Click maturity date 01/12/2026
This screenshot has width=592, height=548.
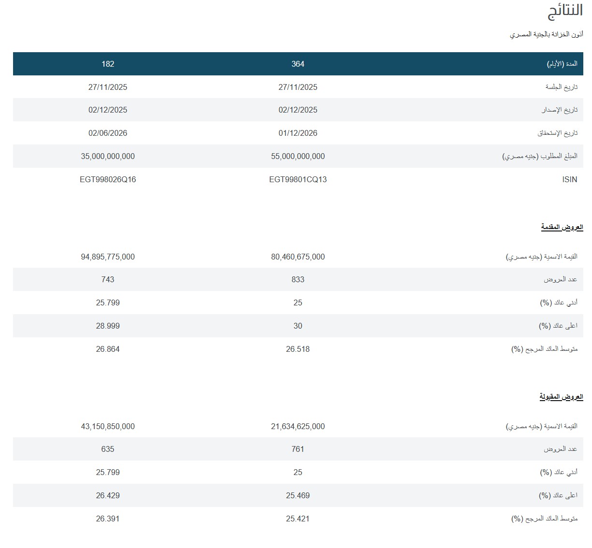pyautogui.click(x=298, y=133)
